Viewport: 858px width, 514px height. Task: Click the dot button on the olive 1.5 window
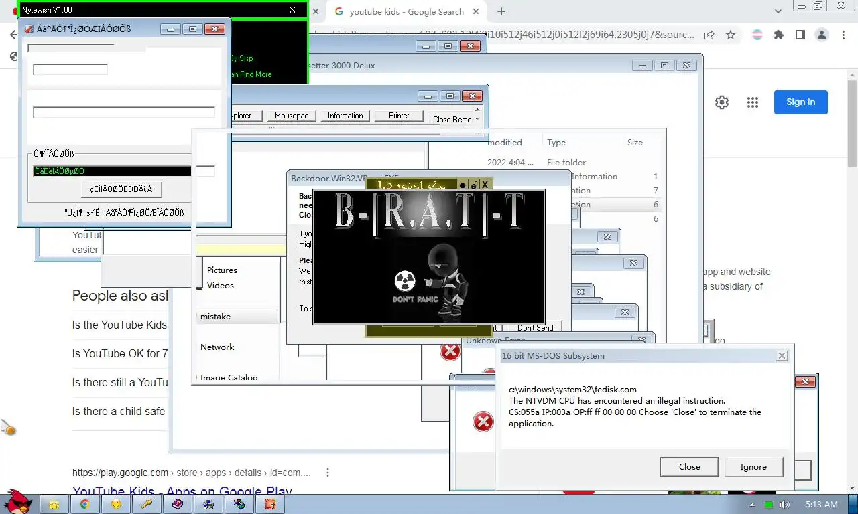coord(463,185)
